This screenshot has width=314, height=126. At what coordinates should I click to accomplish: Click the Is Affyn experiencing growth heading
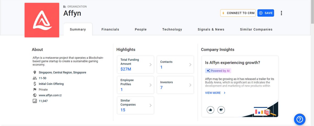(x=232, y=63)
